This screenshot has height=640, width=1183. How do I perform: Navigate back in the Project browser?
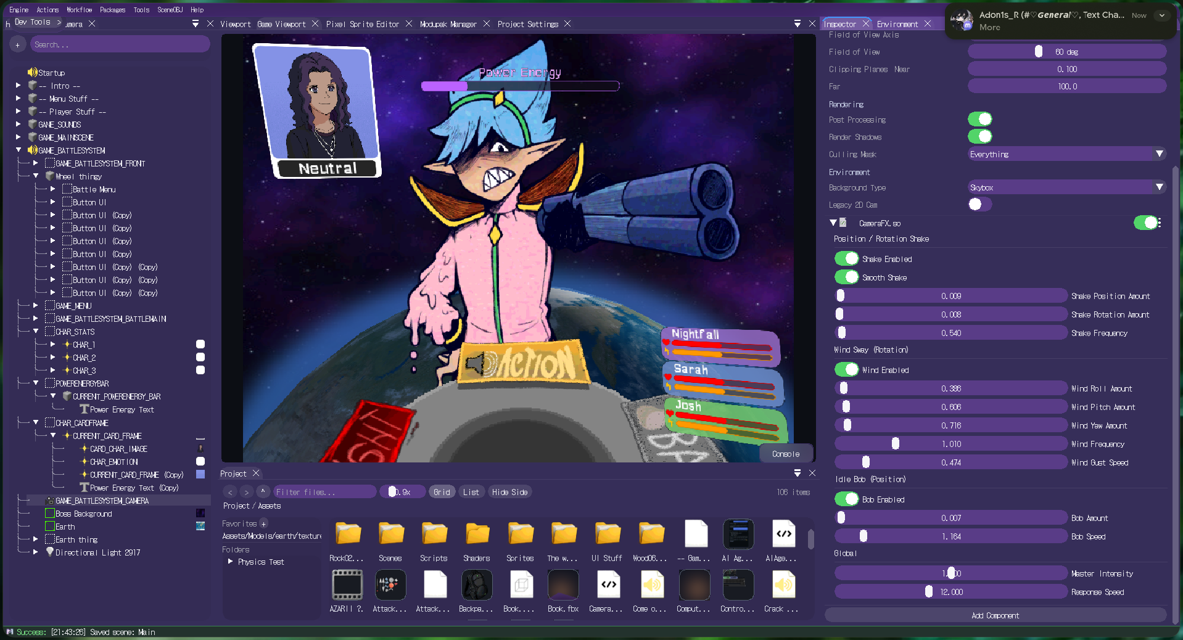(x=229, y=492)
